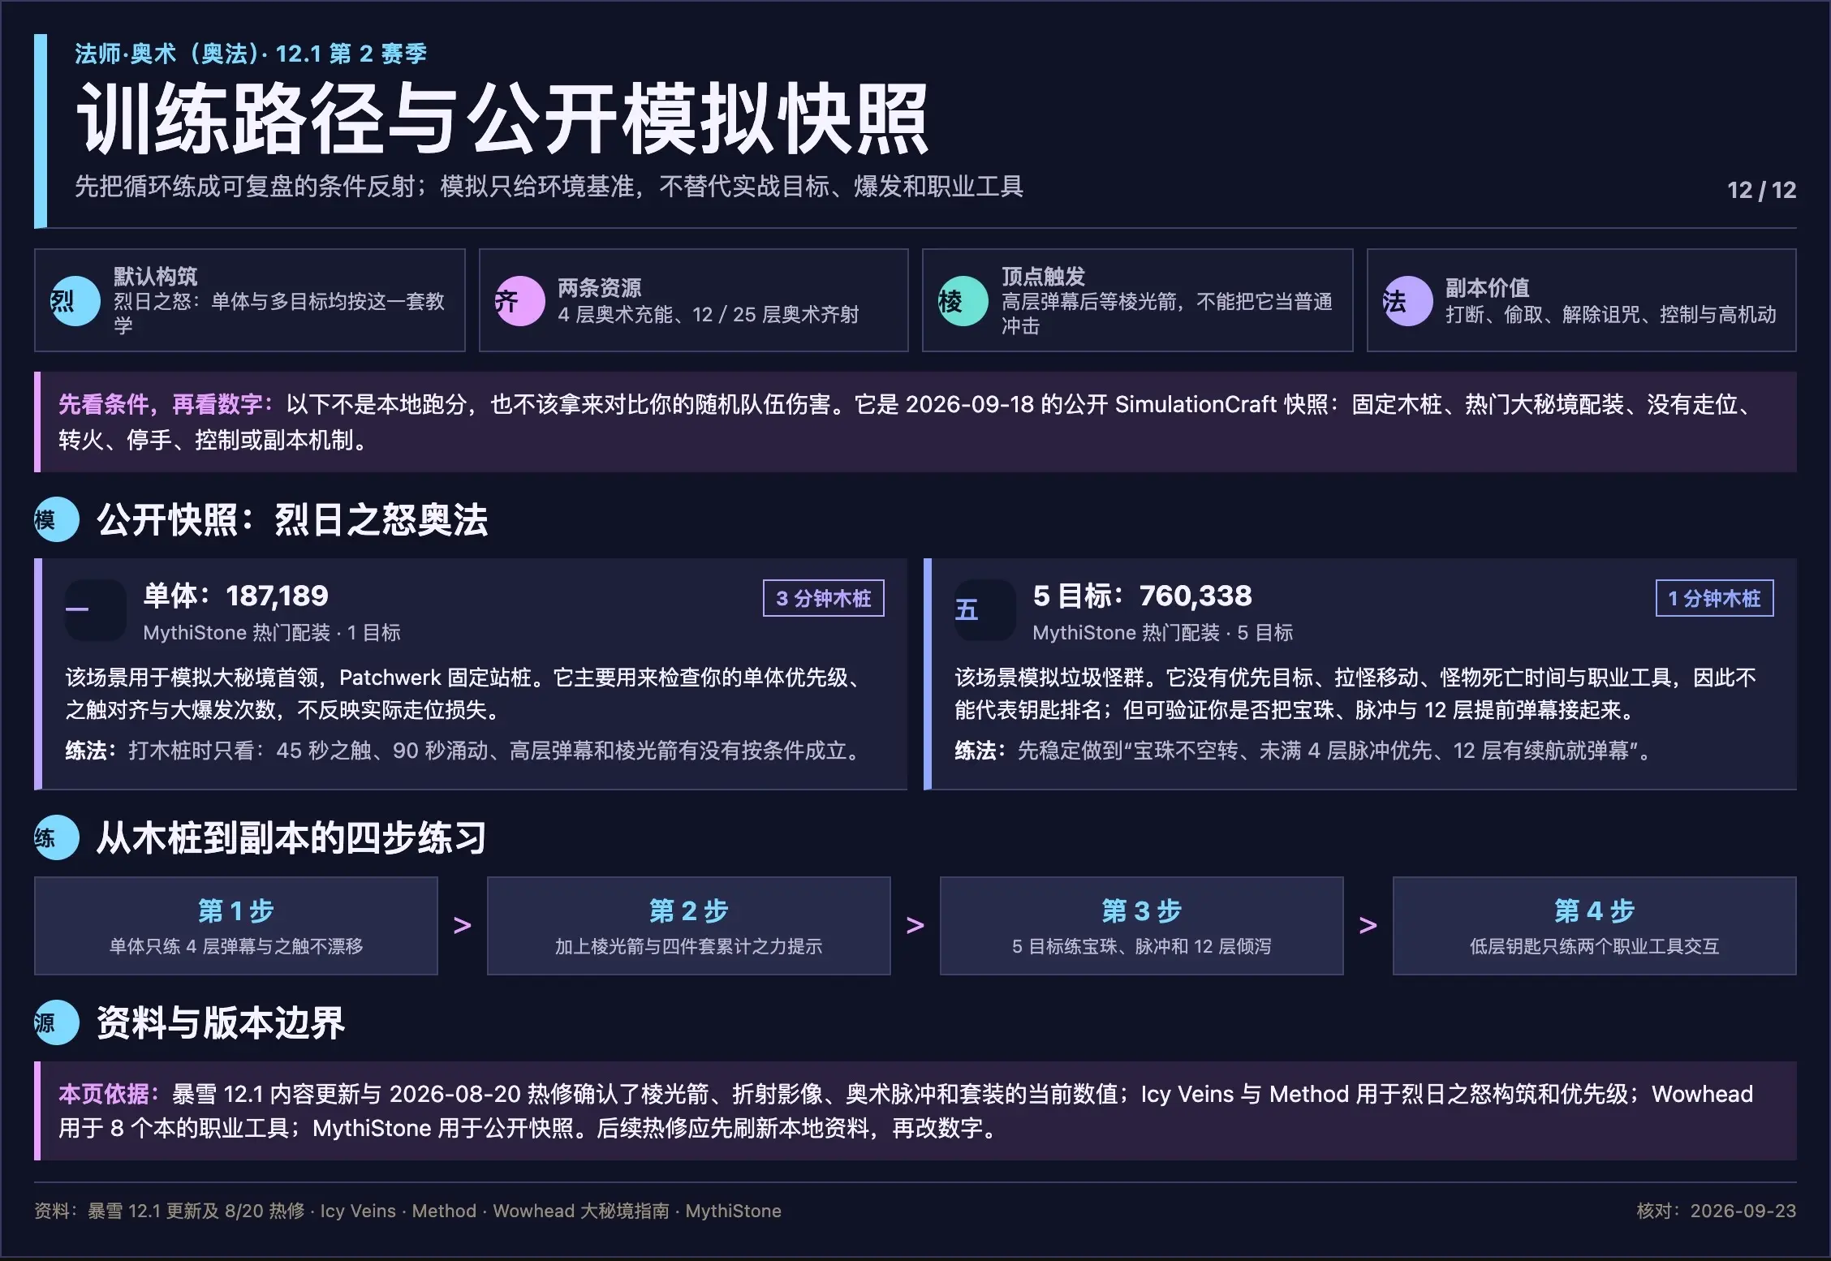
Task: Click the pink 齐 icon beside 两条资源
Action: 519,301
